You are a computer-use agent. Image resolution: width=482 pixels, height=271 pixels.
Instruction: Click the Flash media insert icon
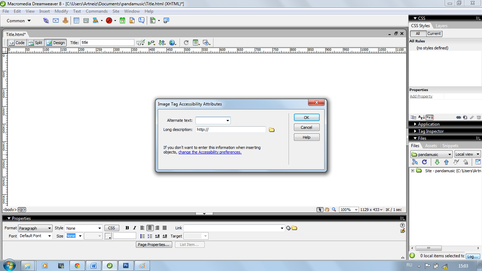point(109,20)
